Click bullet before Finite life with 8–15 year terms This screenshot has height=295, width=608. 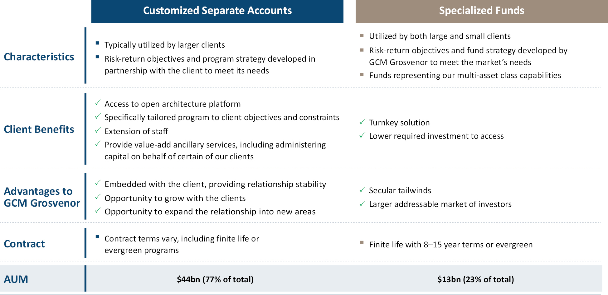[362, 243]
